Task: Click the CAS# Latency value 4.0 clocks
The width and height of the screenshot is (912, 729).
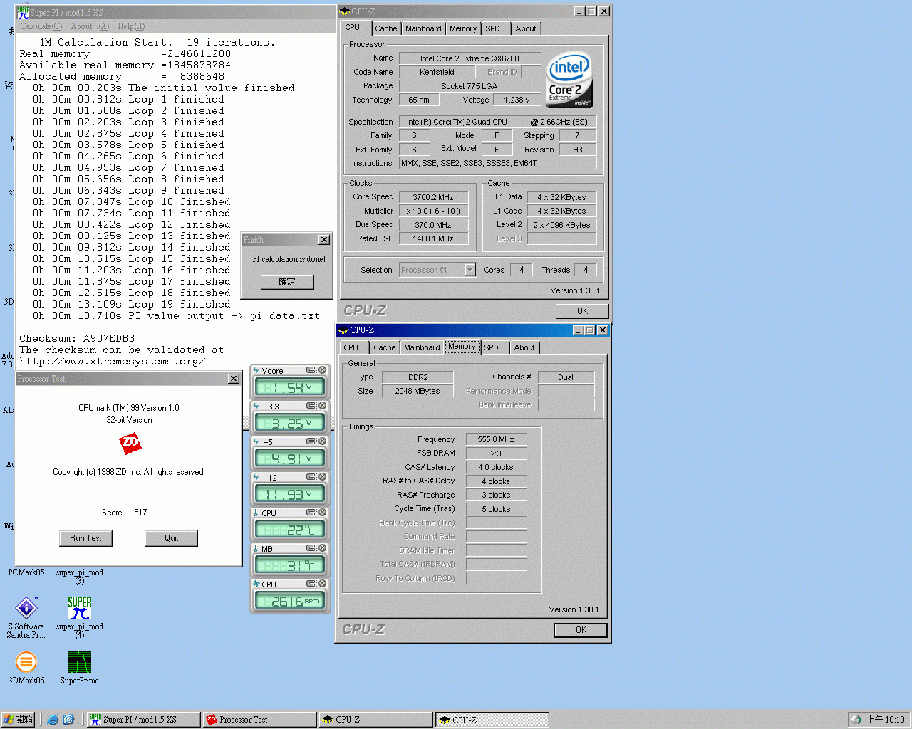Action: (x=496, y=467)
